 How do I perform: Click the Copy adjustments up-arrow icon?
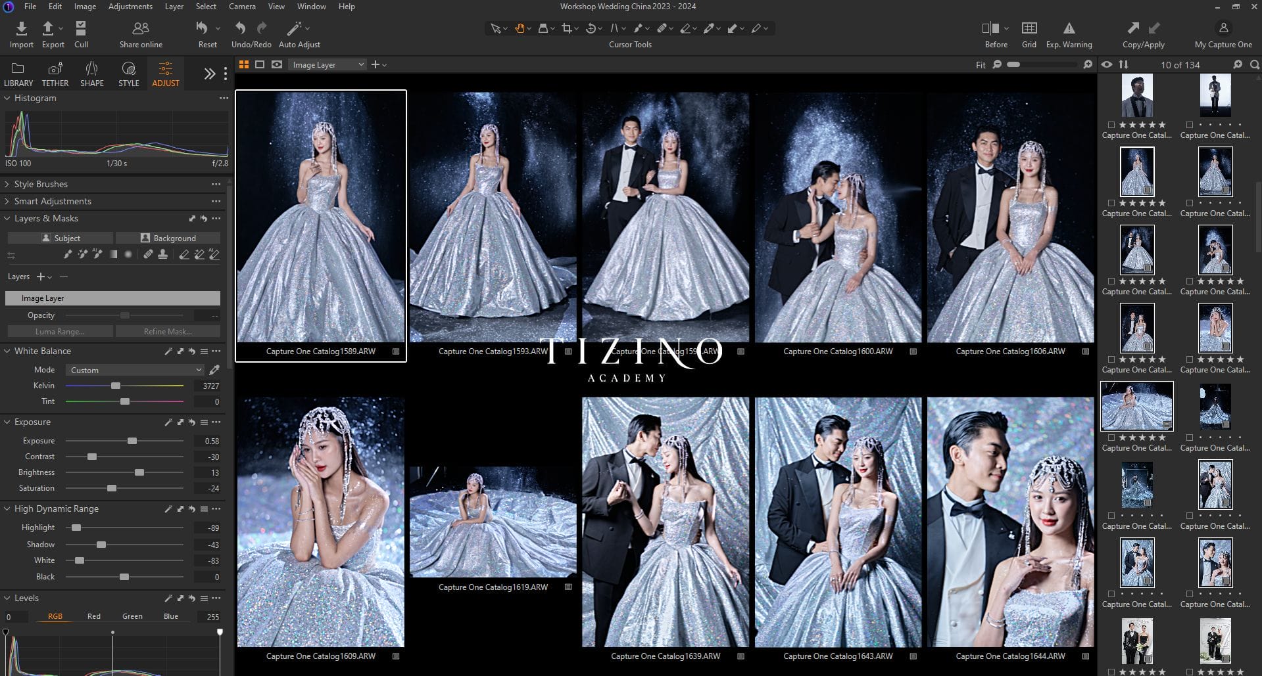[x=1132, y=28]
